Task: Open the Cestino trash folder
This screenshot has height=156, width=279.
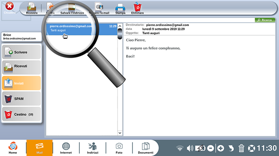Action: click(x=21, y=114)
